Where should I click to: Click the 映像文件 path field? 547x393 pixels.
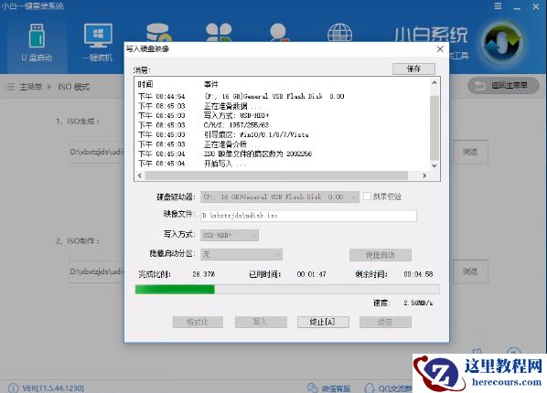309,216
